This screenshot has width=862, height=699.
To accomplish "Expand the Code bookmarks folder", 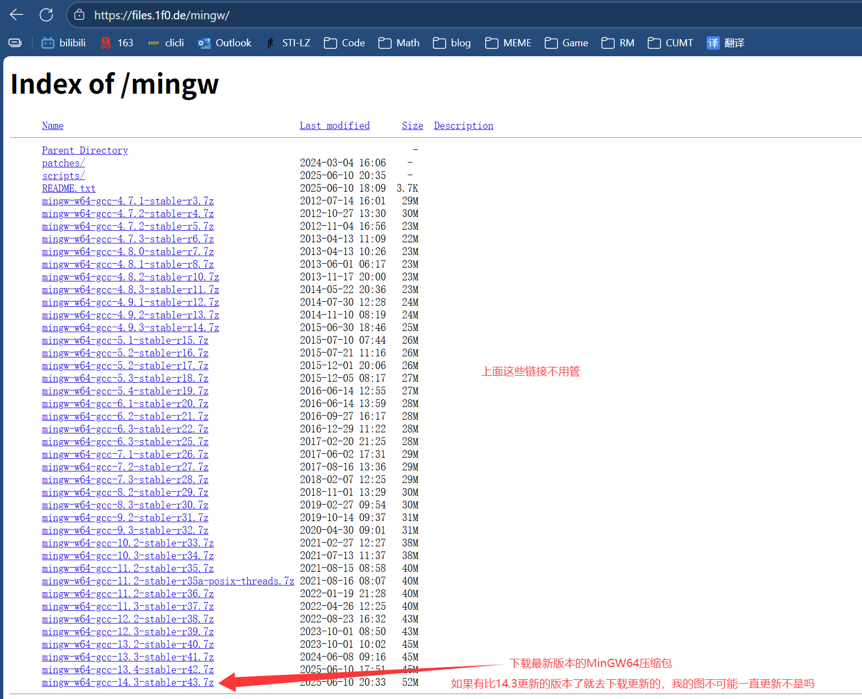I will (x=344, y=43).
